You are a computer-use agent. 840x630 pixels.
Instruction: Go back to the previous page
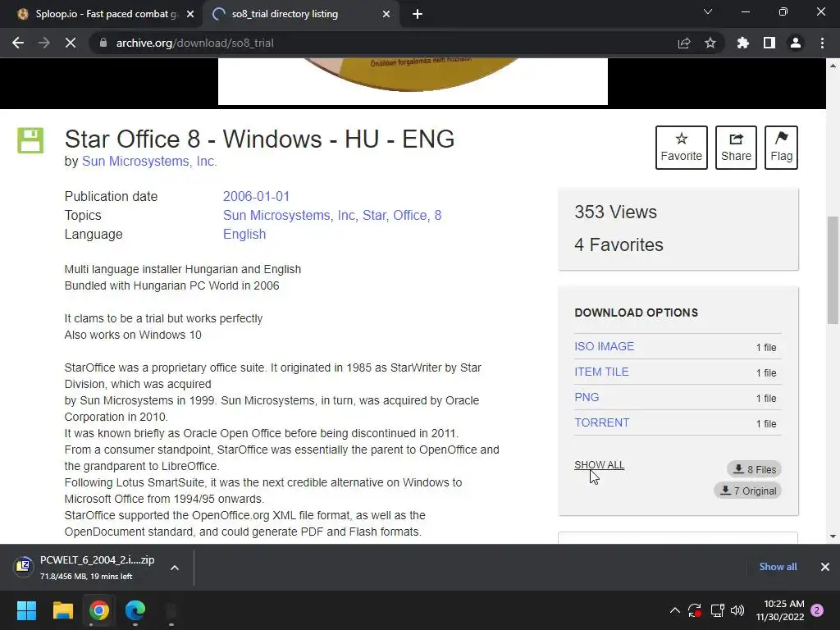(x=18, y=43)
